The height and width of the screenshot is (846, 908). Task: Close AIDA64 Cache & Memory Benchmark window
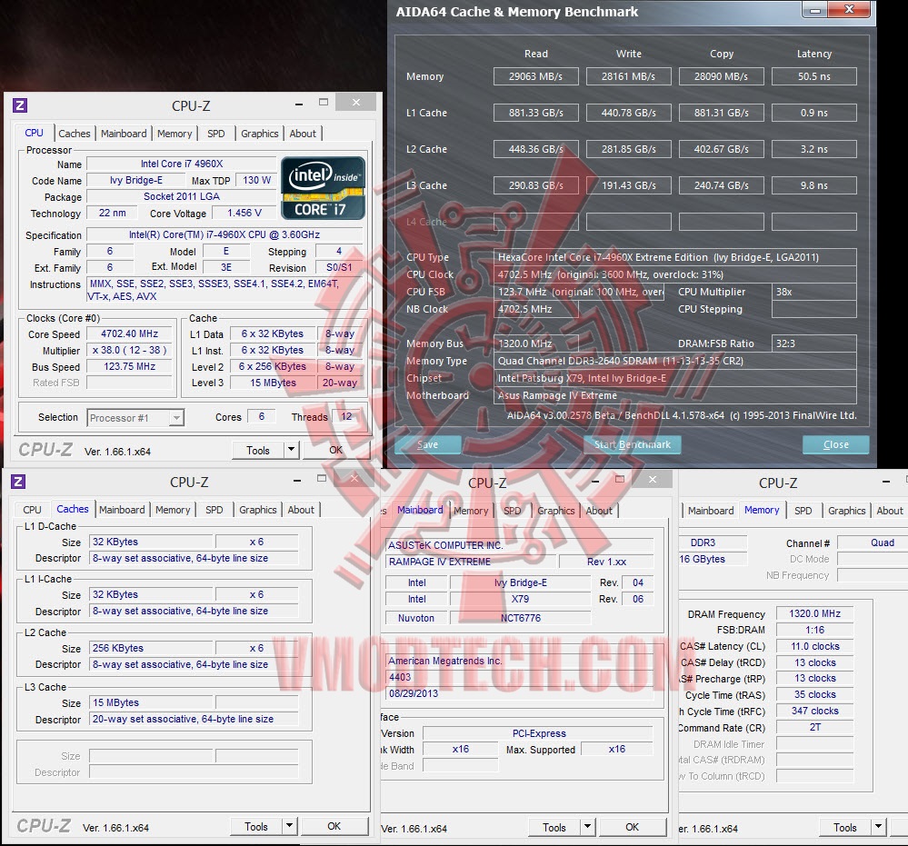(x=849, y=9)
